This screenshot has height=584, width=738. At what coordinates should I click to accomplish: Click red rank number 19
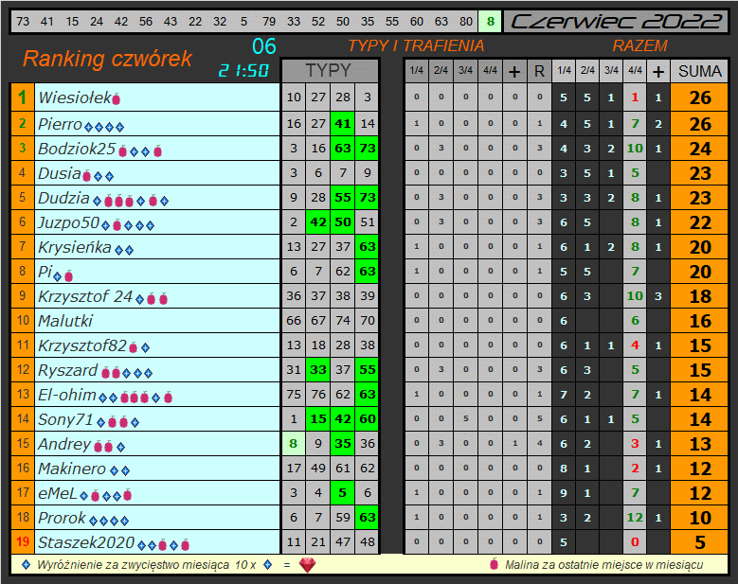point(23,541)
